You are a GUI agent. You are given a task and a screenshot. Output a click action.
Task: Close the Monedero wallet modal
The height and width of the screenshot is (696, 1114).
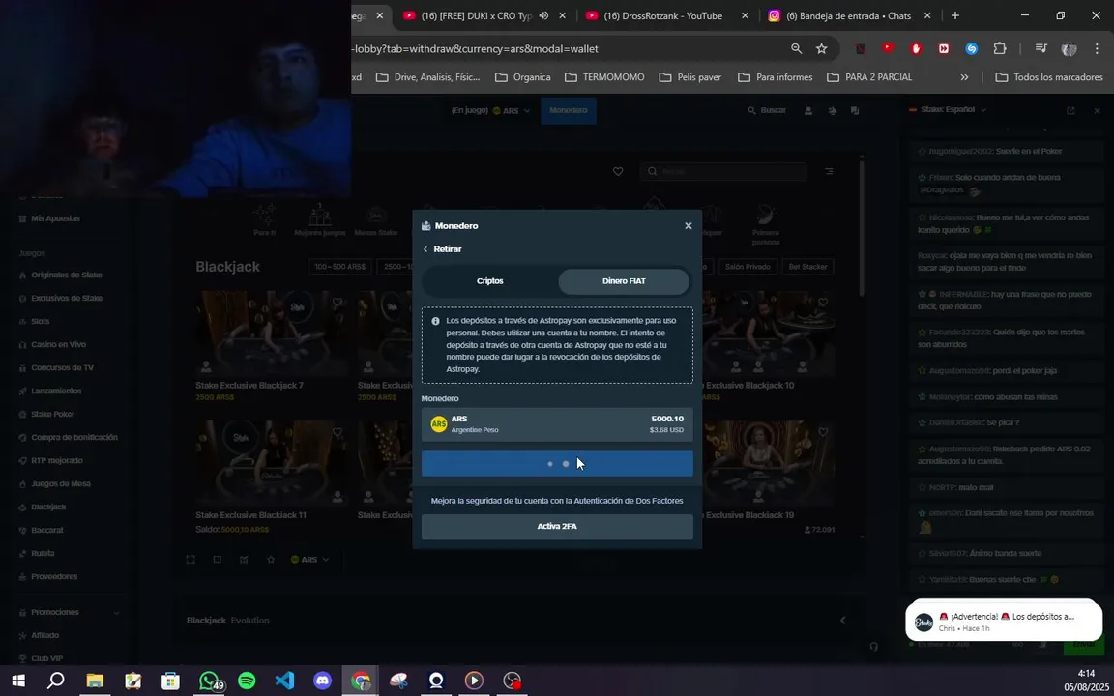click(x=688, y=226)
